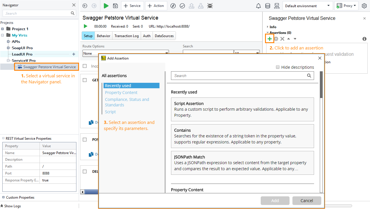The image size is (370, 209).
Task: Click the back navigation arrow in toolbar
Action: [x=84, y=6]
